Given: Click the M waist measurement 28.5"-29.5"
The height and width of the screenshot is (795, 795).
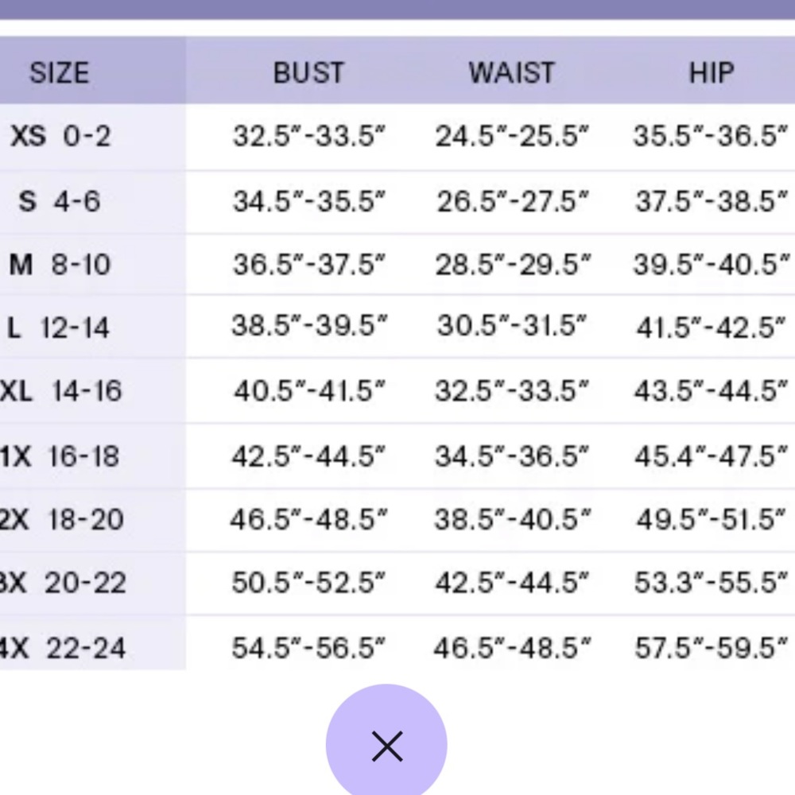Looking at the screenshot, I should (x=513, y=264).
